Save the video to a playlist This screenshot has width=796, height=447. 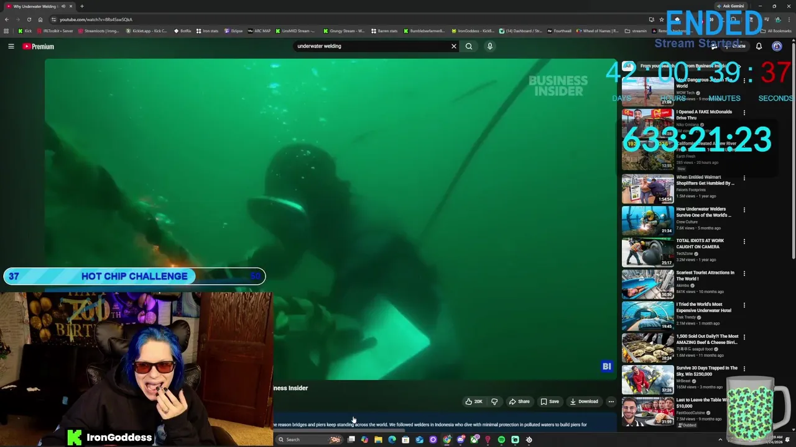tap(550, 402)
